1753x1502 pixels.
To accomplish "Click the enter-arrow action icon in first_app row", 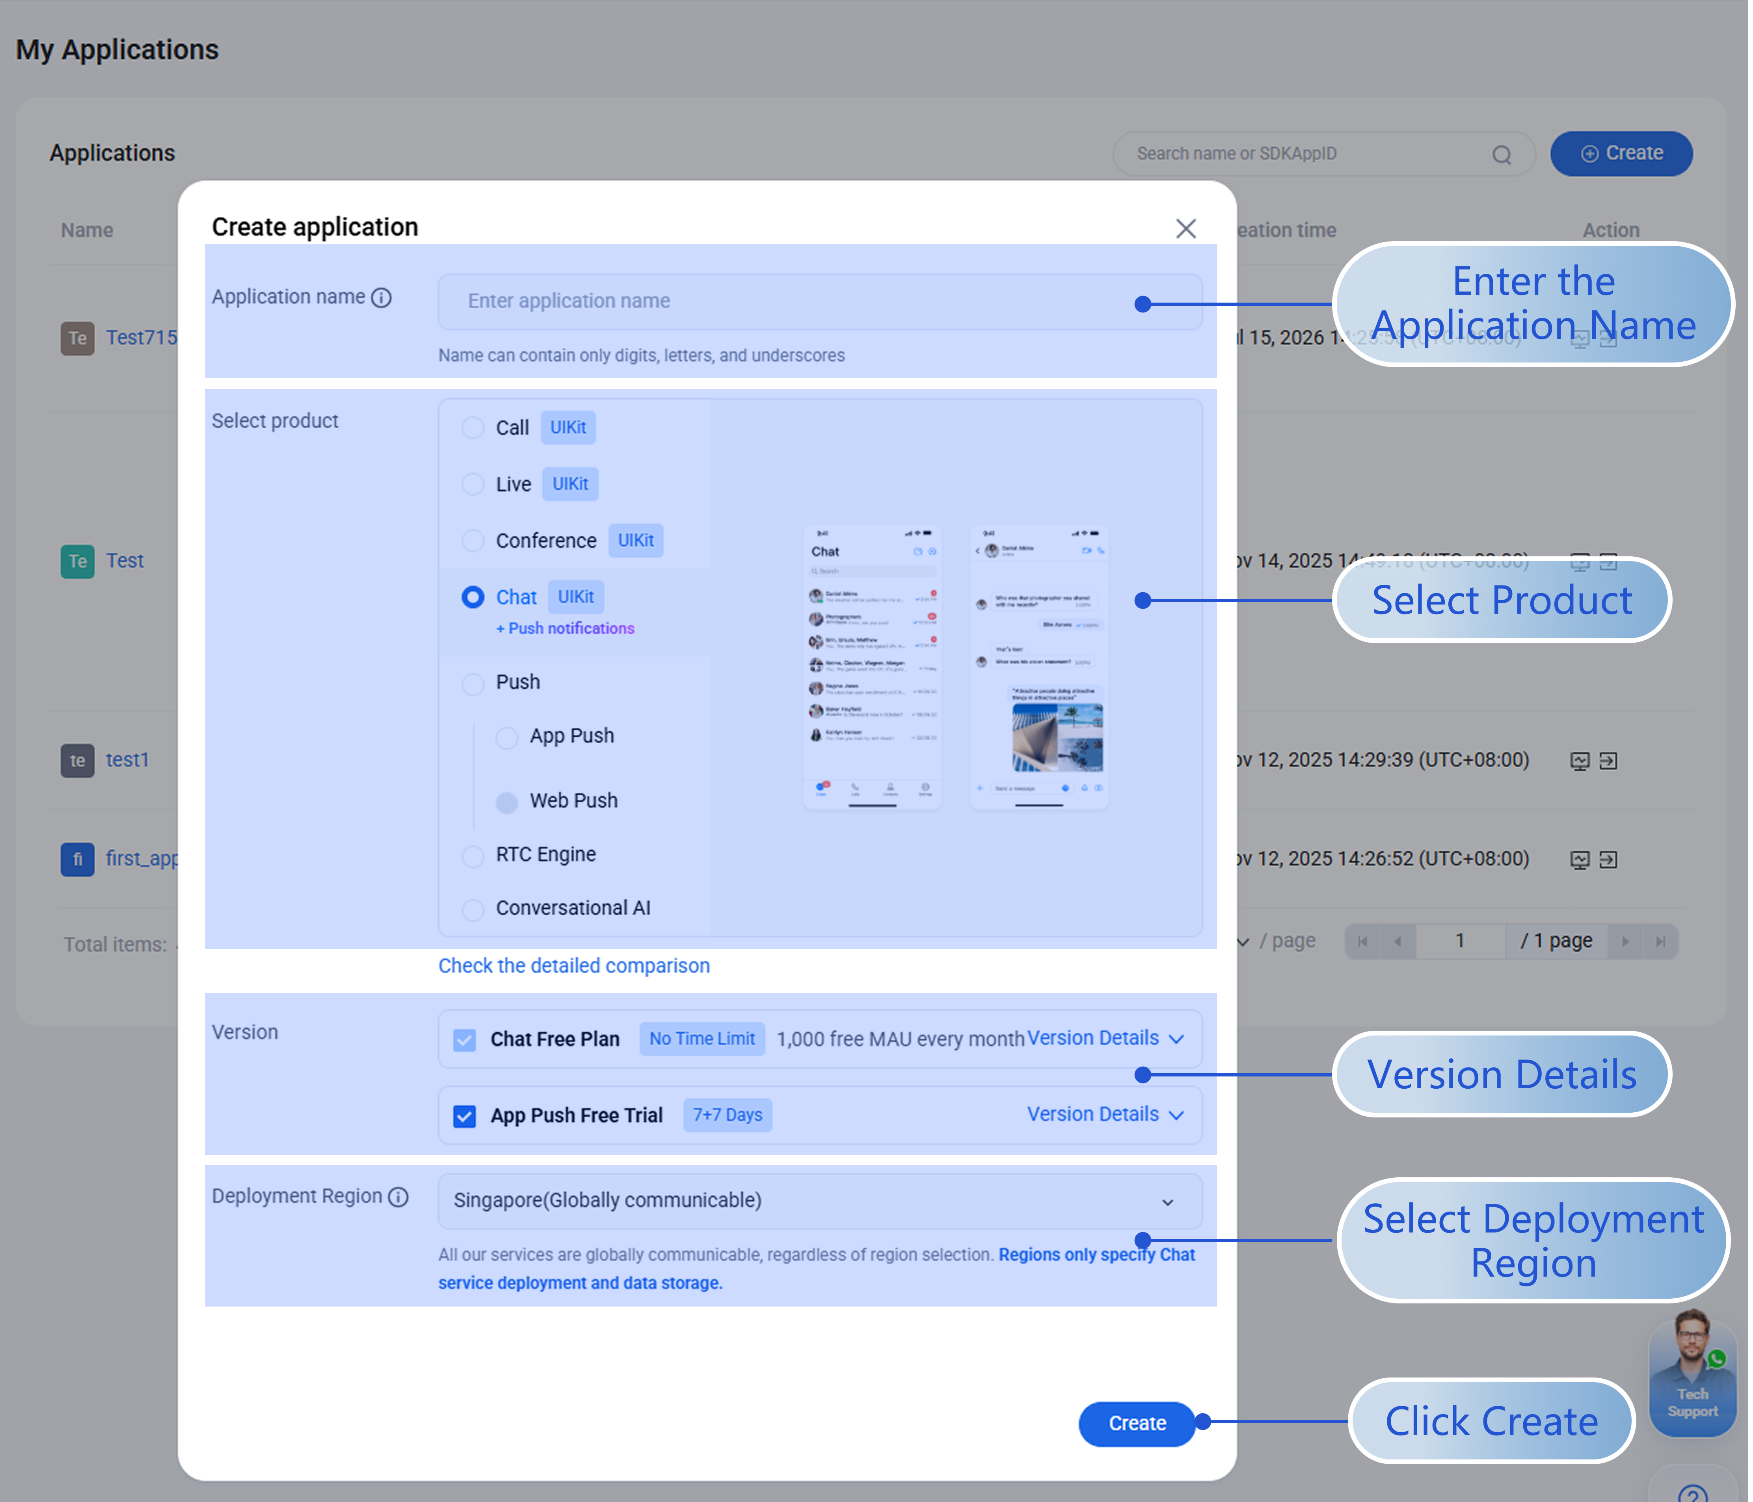I will tap(1608, 859).
